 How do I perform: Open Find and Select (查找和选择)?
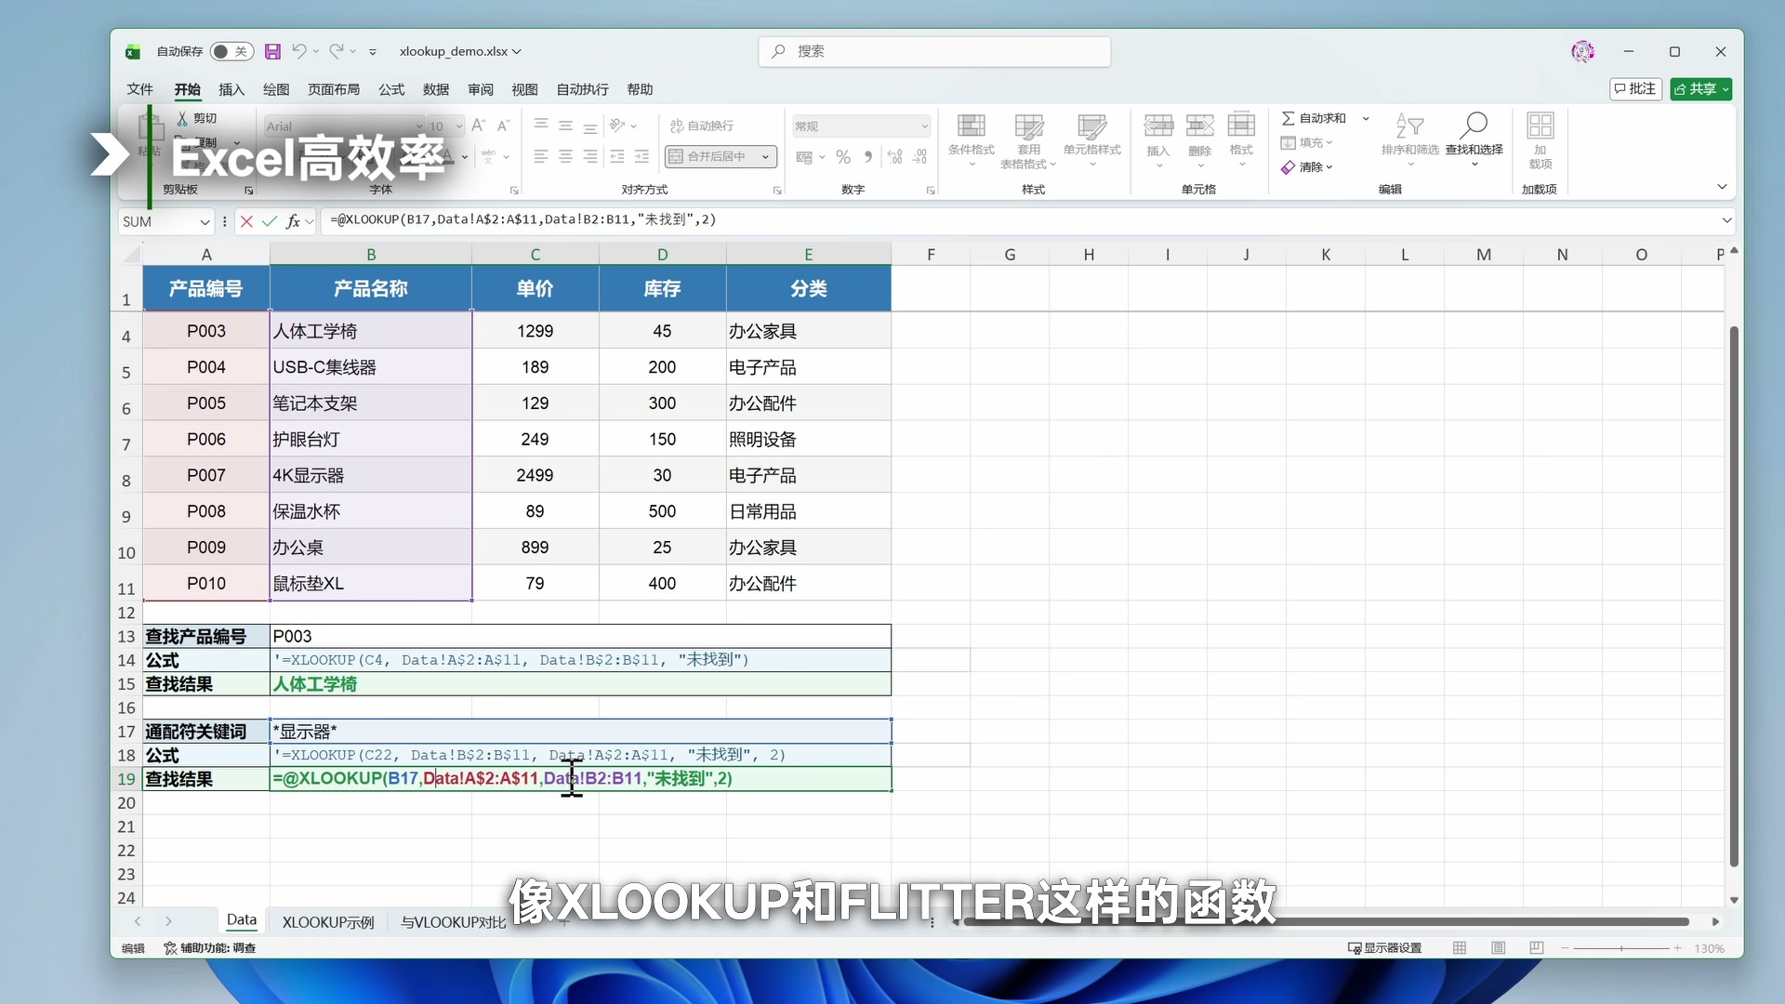[x=1474, y=139]
